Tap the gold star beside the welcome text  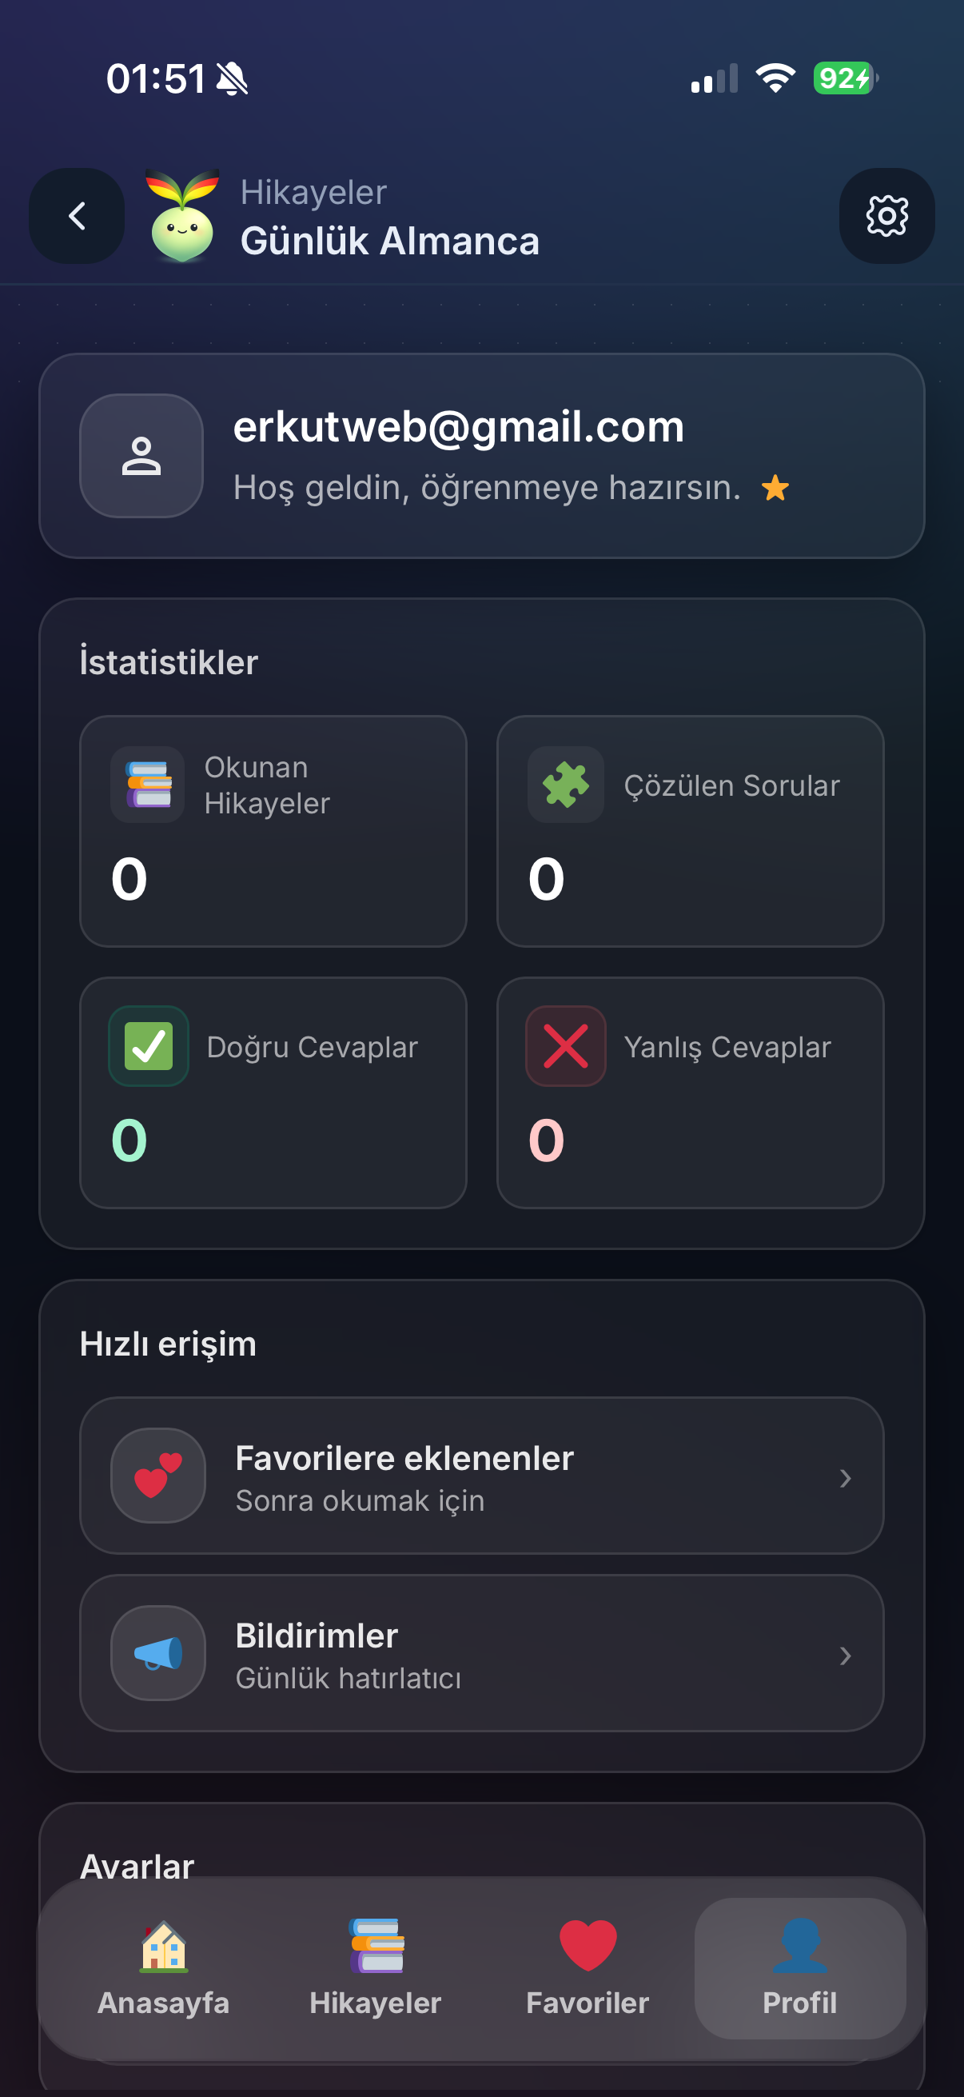click(x=775, y=489)
